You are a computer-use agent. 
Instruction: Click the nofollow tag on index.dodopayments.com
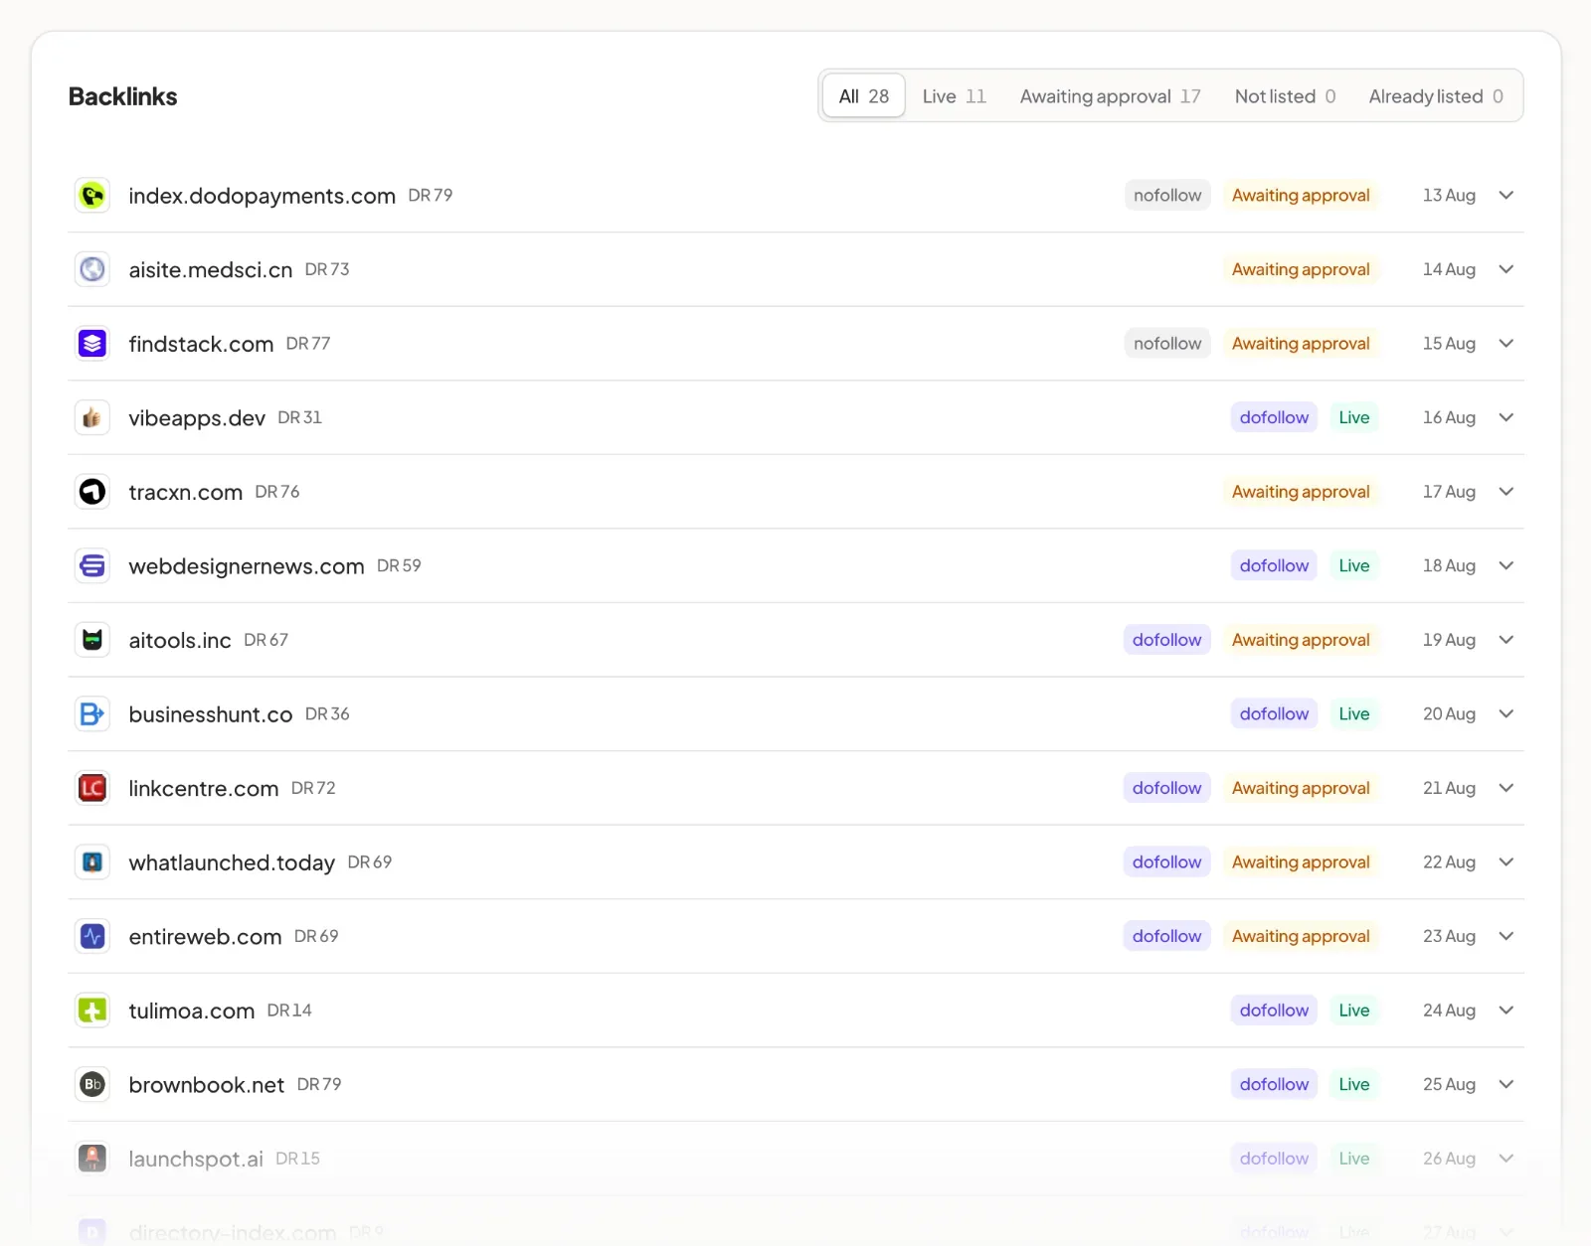pos(1167,196)
